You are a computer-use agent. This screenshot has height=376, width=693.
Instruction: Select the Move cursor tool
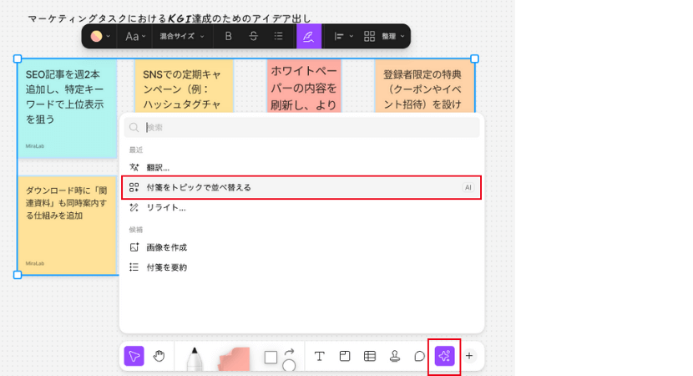tap(134, 356)
